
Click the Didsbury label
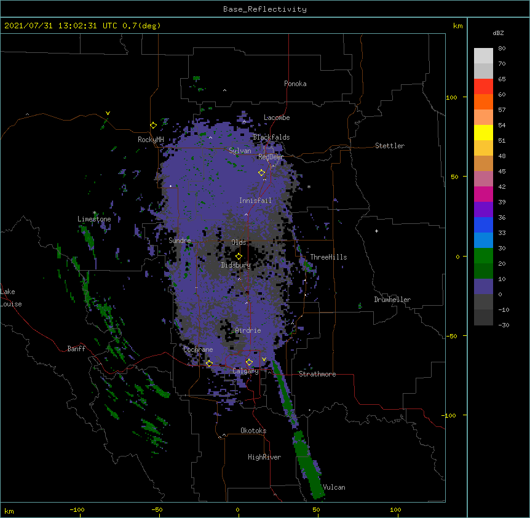pos(236,265)
